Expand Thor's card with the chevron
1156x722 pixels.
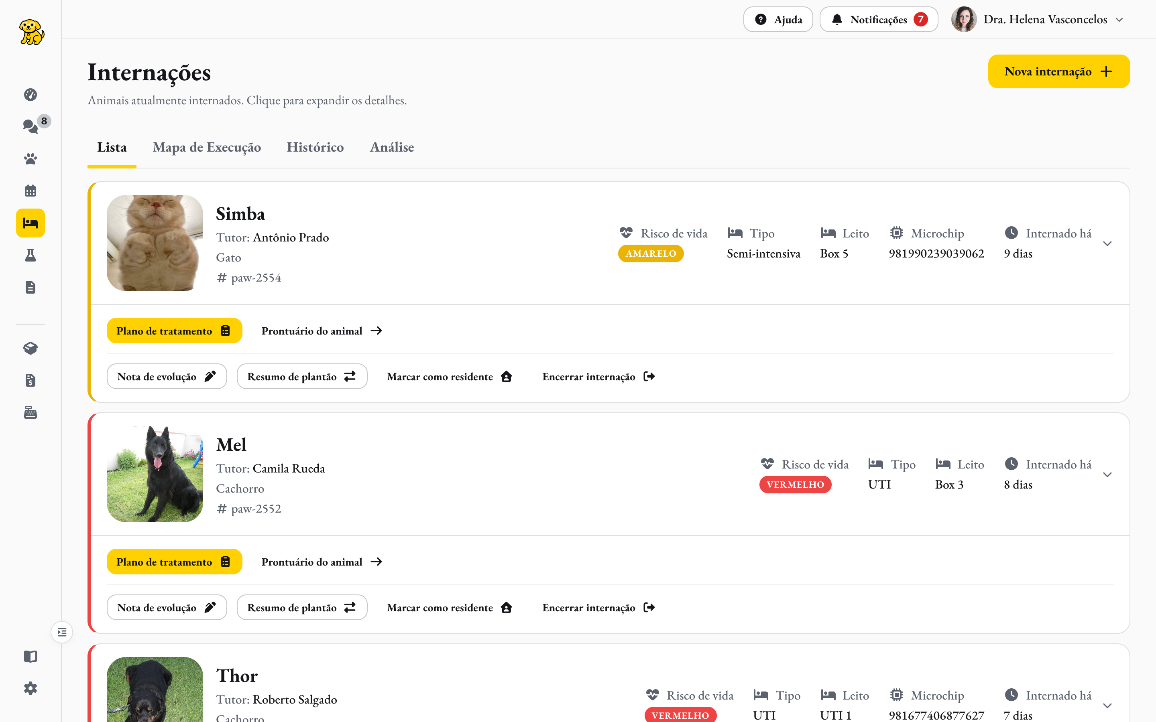click(x=1107, y=706)
